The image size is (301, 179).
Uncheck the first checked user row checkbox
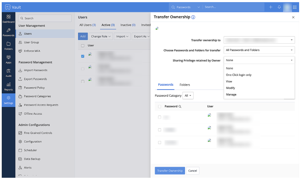tap(83, 56)
